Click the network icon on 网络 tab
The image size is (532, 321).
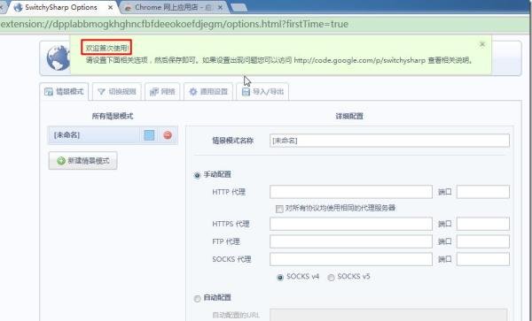[x=154, y=92]
